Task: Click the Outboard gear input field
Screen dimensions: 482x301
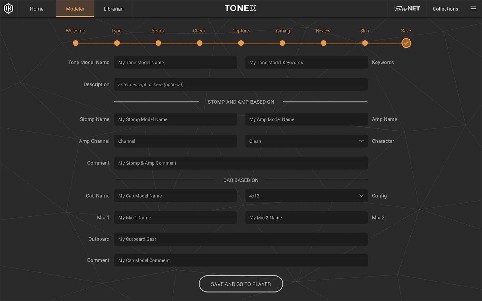Action: [x=241, y=239]
